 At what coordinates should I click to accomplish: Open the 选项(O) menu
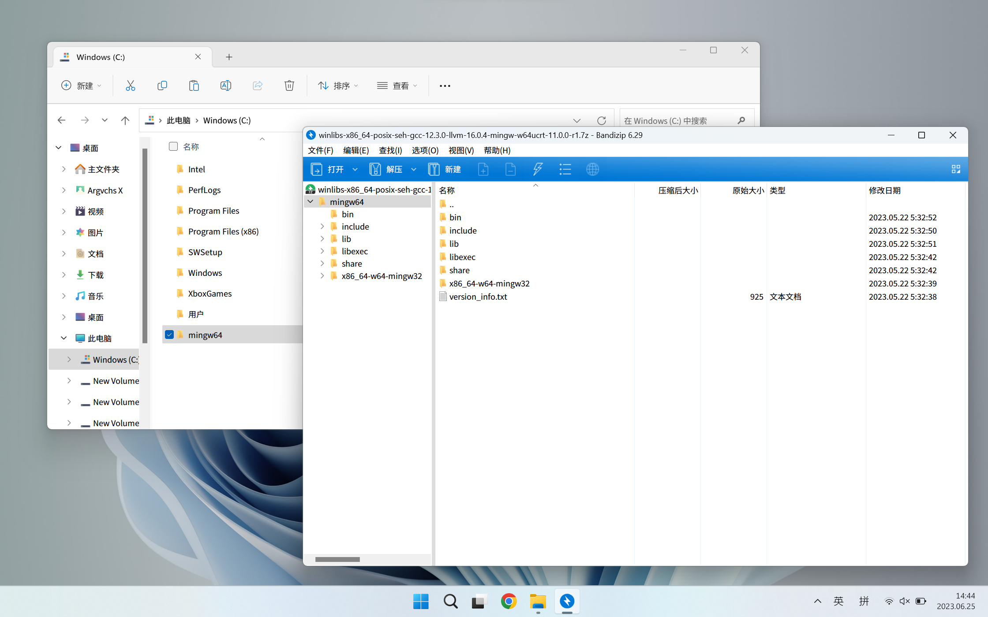tap(425, 150)
